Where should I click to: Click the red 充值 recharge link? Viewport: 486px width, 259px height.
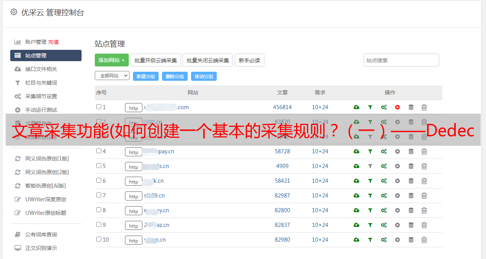point(53,42)
